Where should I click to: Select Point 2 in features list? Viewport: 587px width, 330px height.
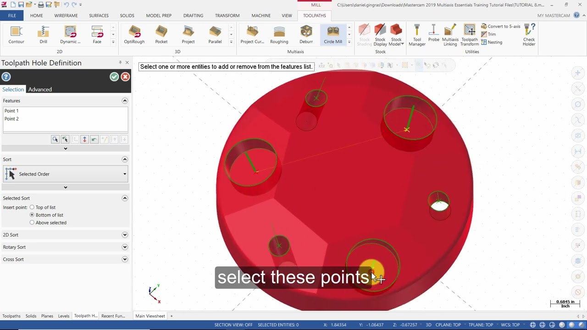pyautogui.click(x=11, y=119)
